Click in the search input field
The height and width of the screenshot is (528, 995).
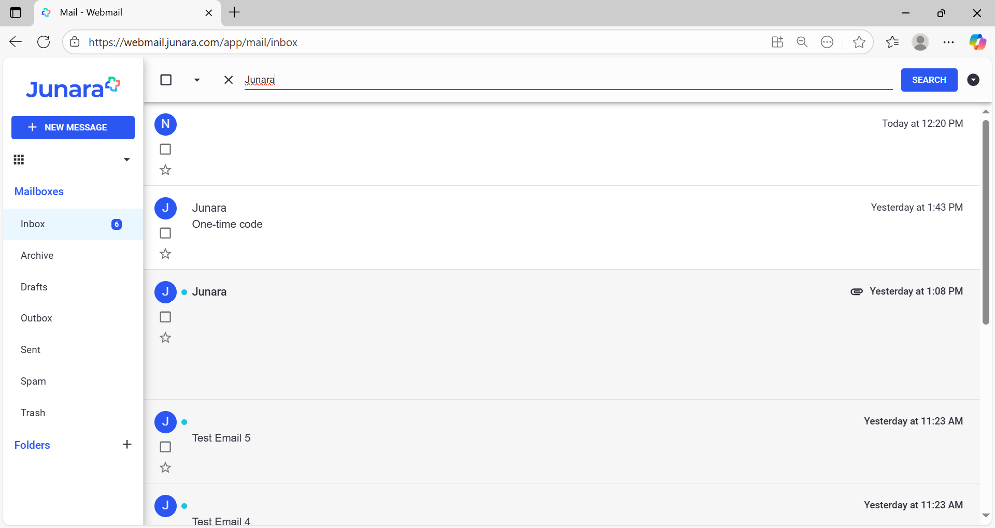coord(568,80)
